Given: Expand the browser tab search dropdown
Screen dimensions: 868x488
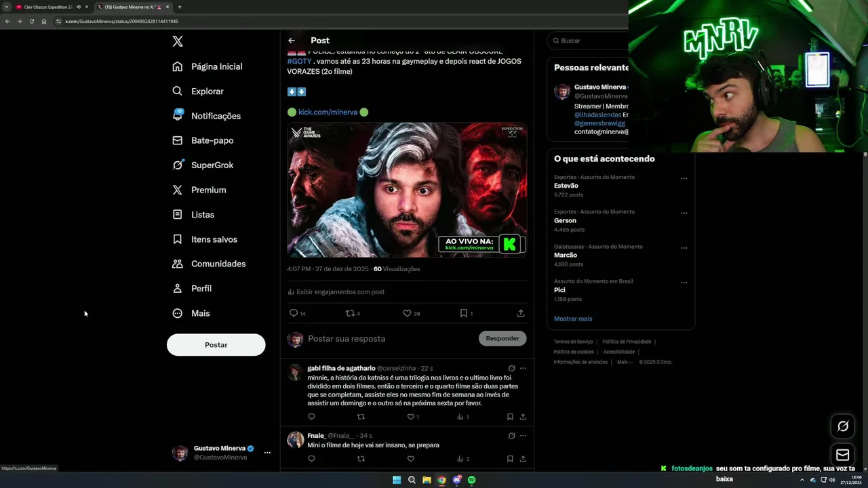Looking at the screenshot, I should 6,7.
